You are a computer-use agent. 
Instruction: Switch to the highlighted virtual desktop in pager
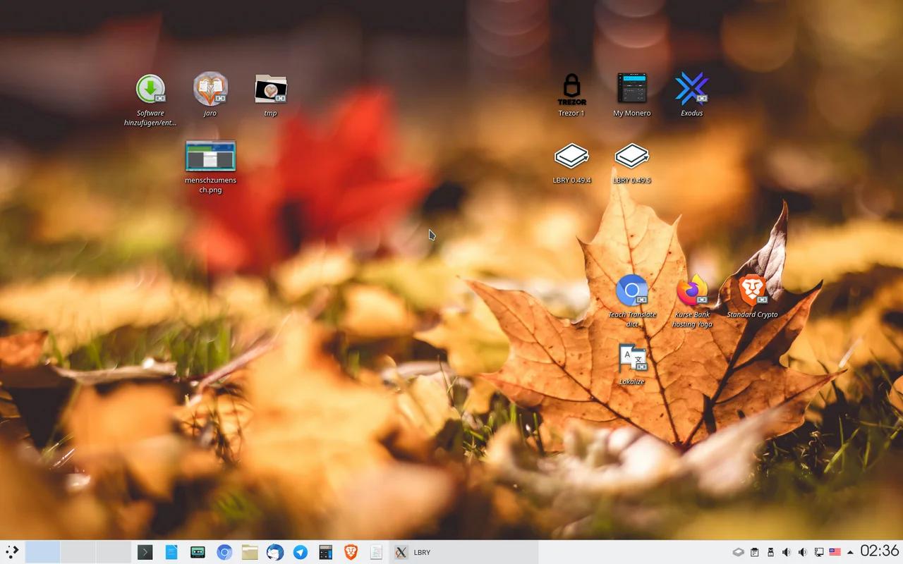tap(42, 552)
